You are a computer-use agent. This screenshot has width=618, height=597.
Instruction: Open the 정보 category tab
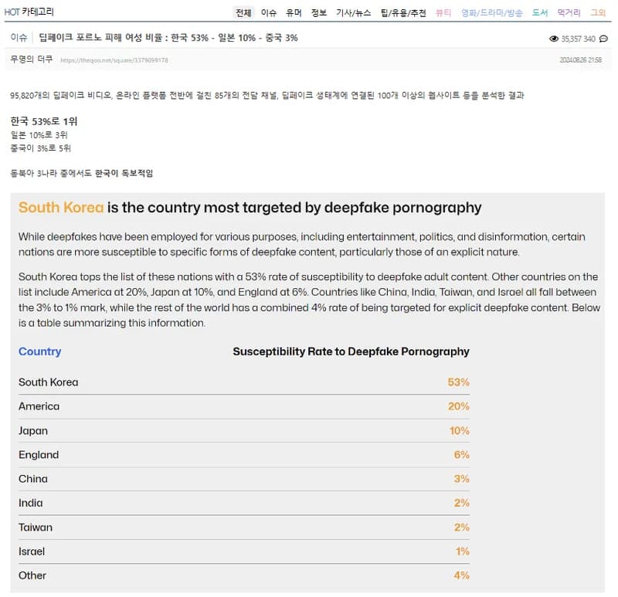point(319,13)
